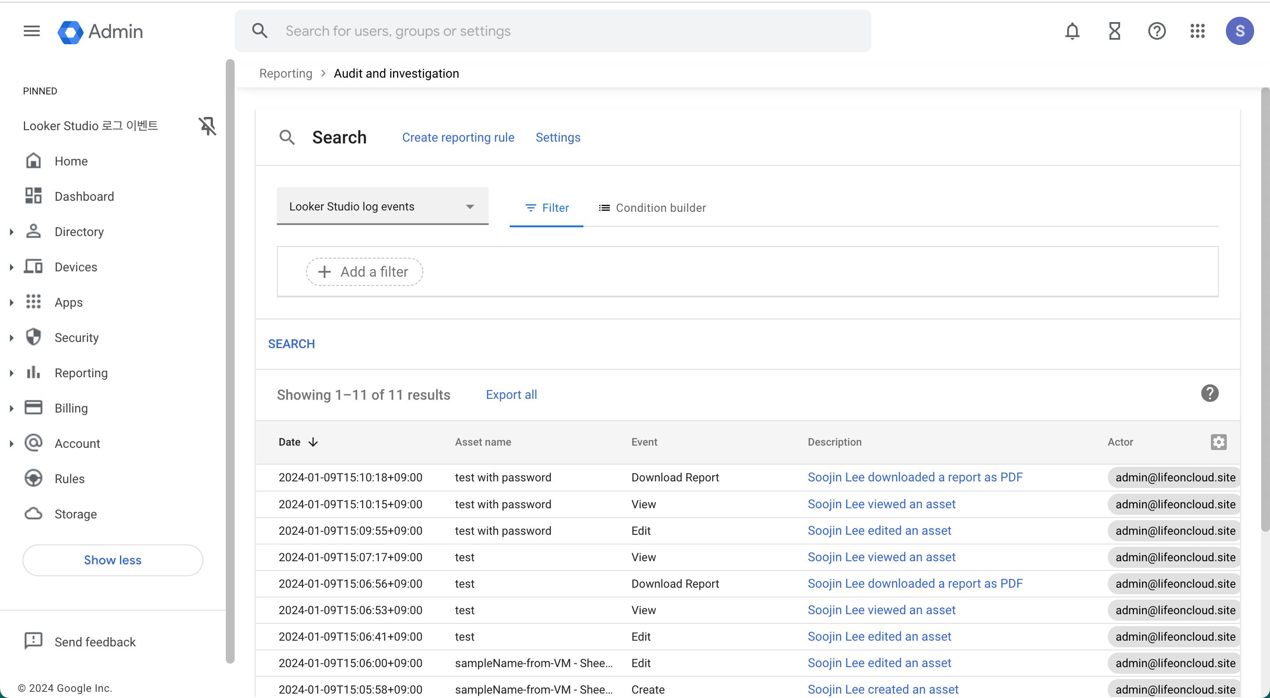Click the hamburger main menu icon
This screenshot has width=1270, height=698.
(32, 31)
